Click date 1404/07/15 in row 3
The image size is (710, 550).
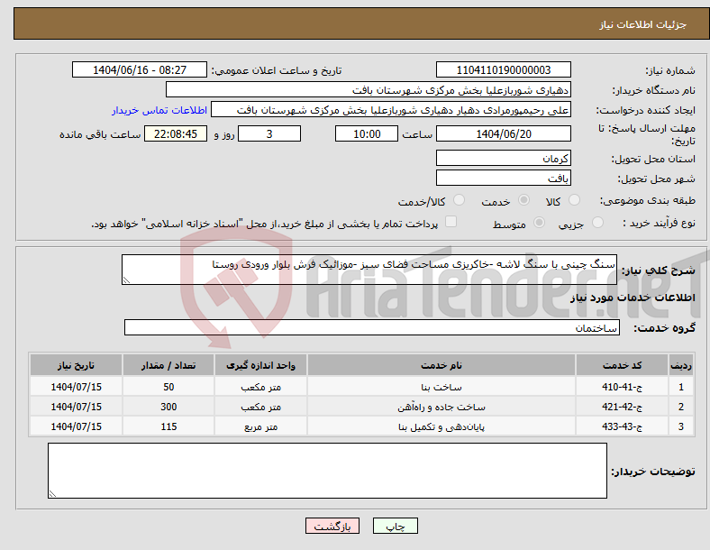[76, 426]
